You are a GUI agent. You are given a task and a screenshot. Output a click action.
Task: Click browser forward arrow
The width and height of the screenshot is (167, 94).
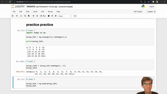[x=6, y=2]
